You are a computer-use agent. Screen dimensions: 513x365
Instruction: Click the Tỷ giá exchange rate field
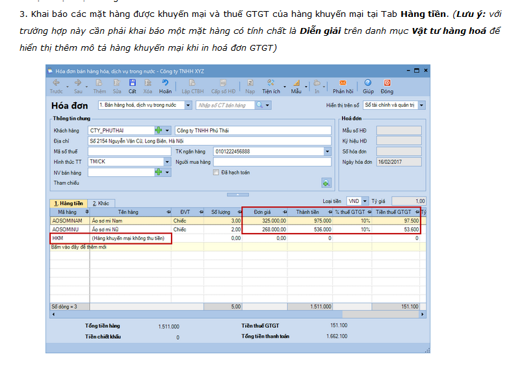point(408,201)
